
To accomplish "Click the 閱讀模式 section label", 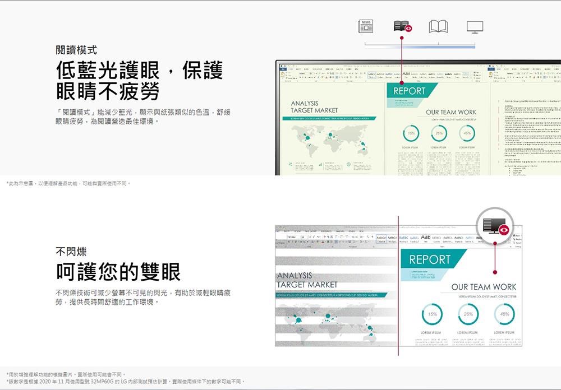I will coord(76,50).
